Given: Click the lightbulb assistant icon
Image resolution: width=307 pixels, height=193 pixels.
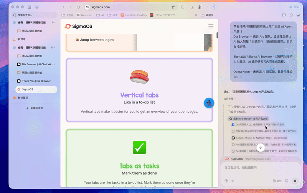Looking at the screenshot, I should tap(214, 7).
